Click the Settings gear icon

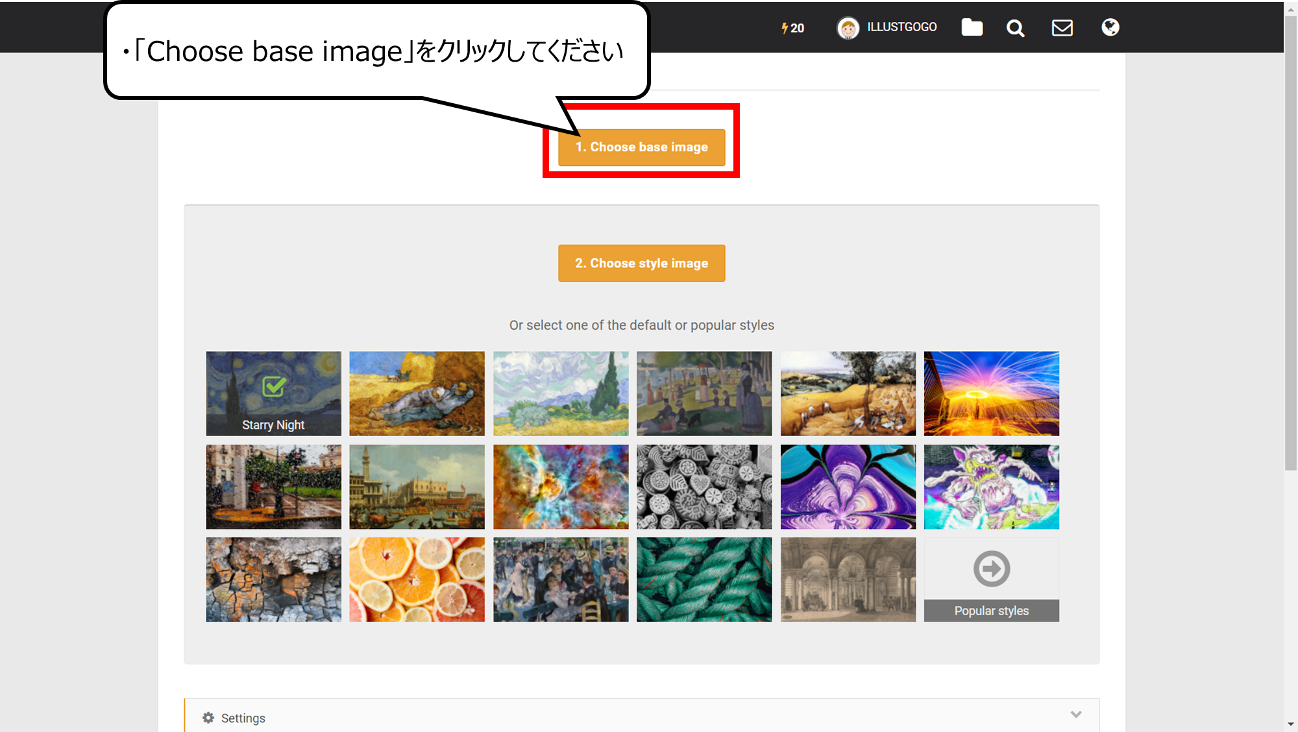point(208,718)
